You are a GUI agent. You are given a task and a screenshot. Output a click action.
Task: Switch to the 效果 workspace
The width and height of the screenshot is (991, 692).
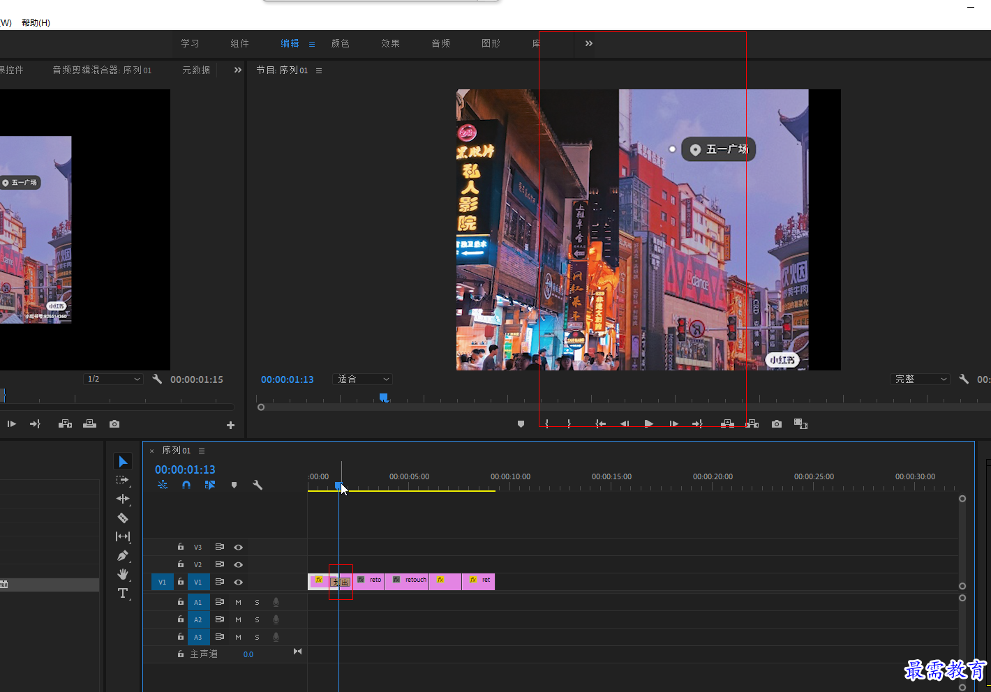390,43
